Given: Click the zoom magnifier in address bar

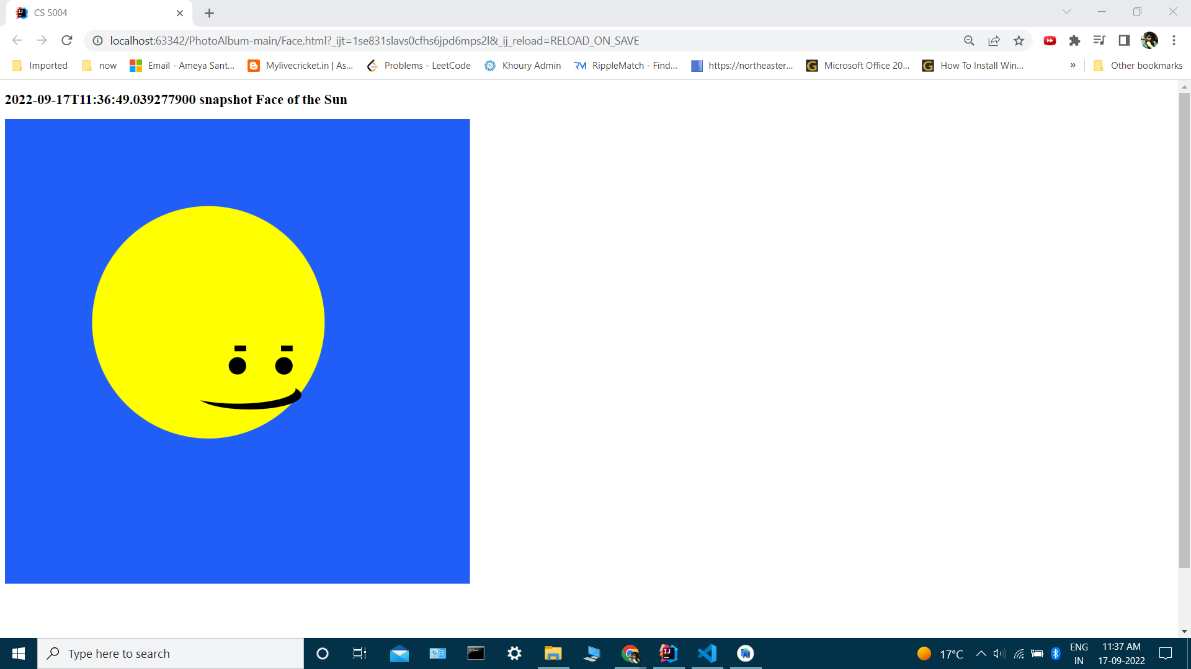Looking at the screenshot, I should (x=969, y=40).
